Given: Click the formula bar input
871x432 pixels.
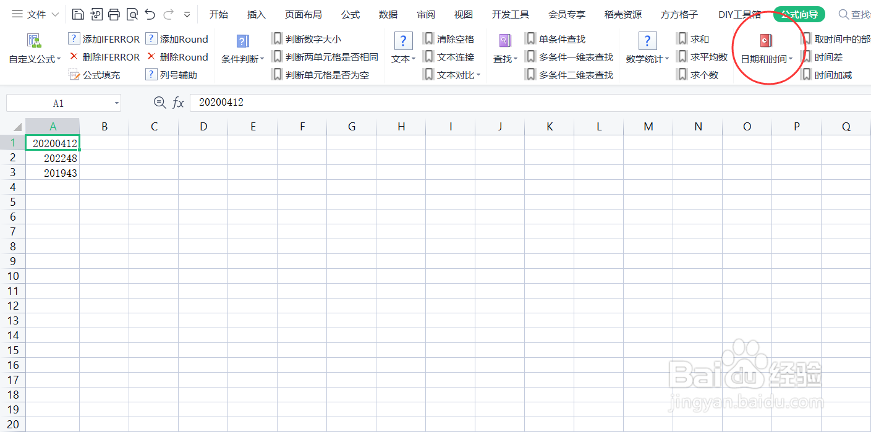Looking at the screenshot, I should 530,103.
